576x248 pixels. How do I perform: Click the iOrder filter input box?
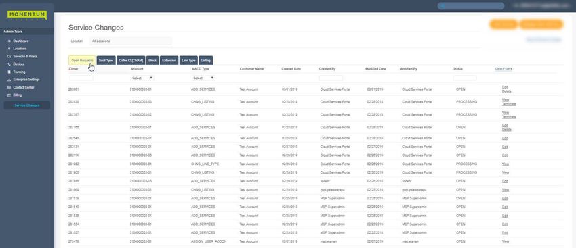click(81, 78)
